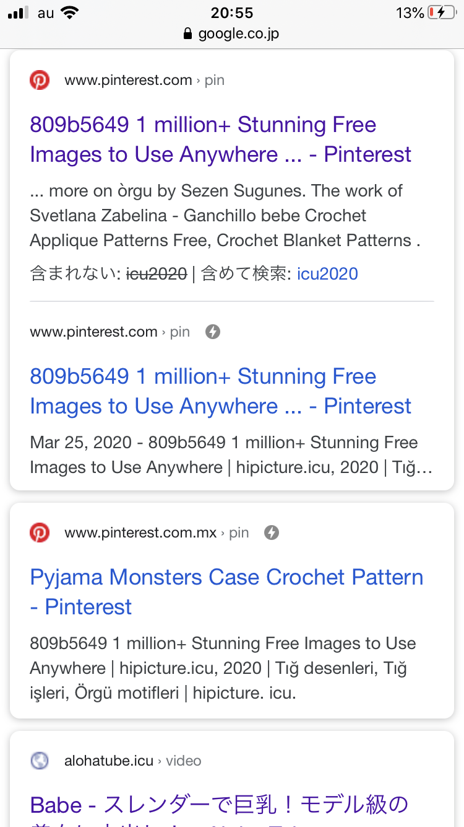
Task: Tap the google.co.jp address bar
Action: (x=232, y=33)
